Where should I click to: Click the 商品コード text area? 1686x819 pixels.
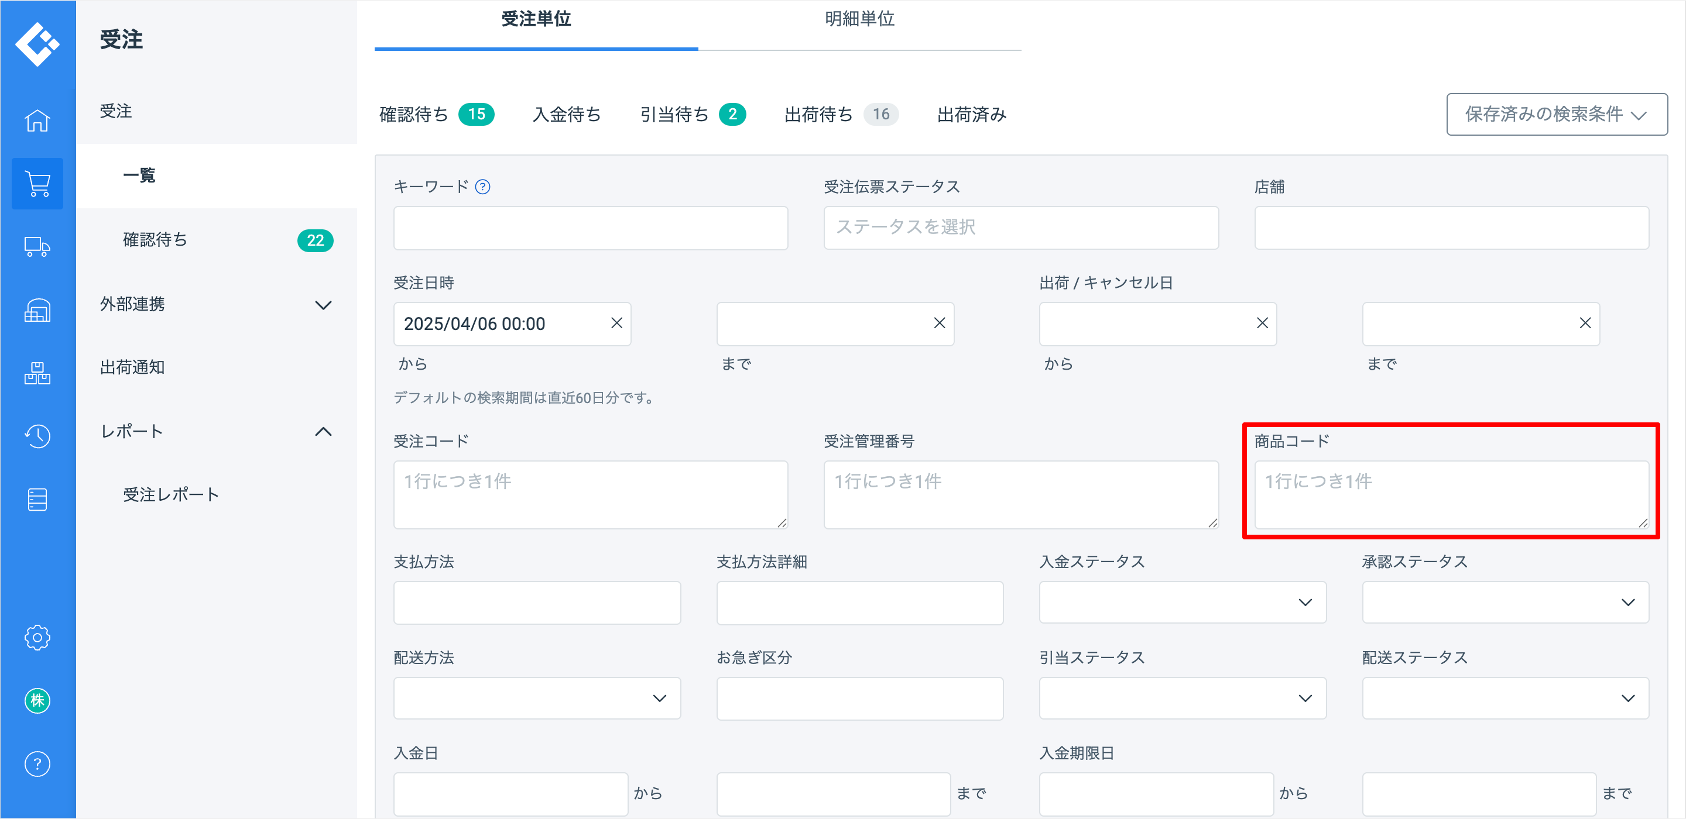click(1452, 494)
